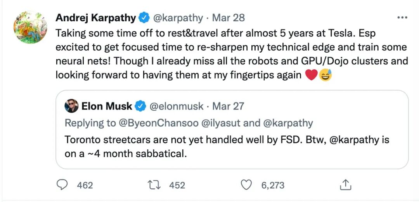This screenshot has width=419, height=202.
Task: Open the @elonmusk handle link
Action: click(x=177, y=106)
